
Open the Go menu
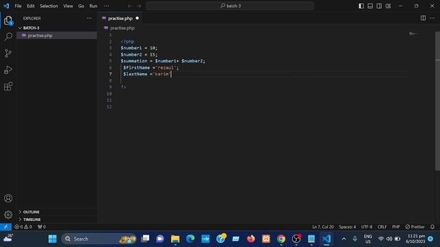(81, 6)
